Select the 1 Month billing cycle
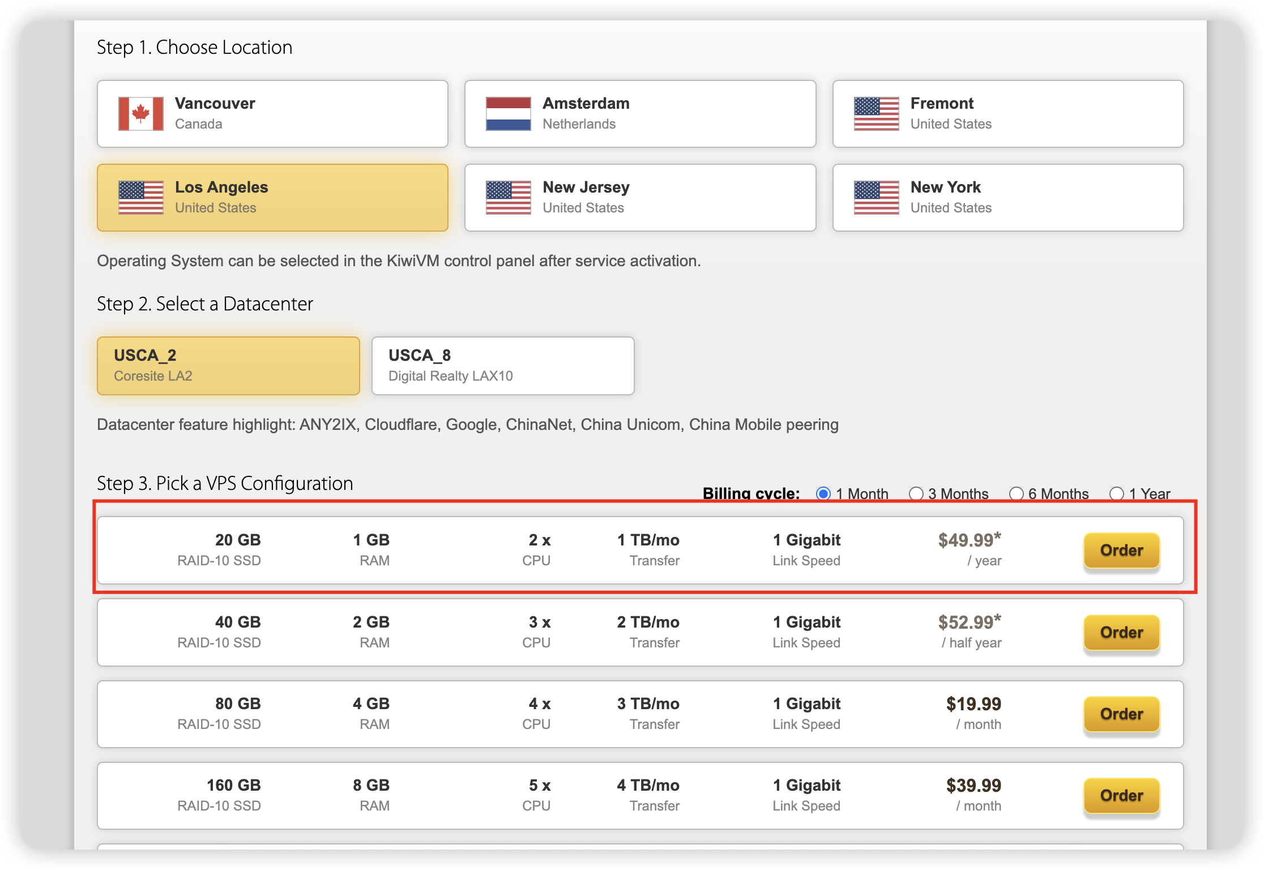Viewport: 1264px width, 870px height. [823, 493]
